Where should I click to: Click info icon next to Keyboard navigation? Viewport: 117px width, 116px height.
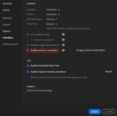(63, 40)
